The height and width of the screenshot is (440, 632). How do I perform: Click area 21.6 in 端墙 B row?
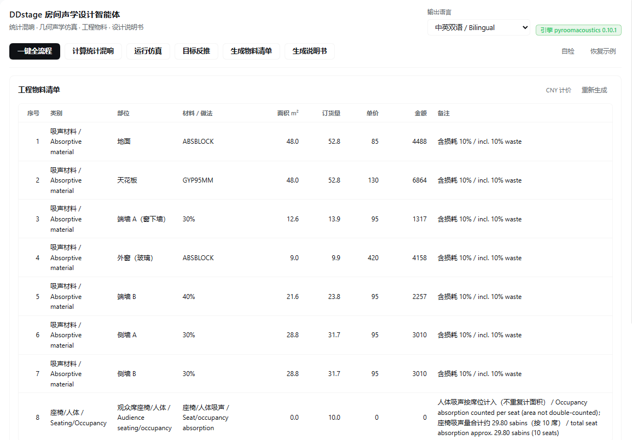point(293,297)
